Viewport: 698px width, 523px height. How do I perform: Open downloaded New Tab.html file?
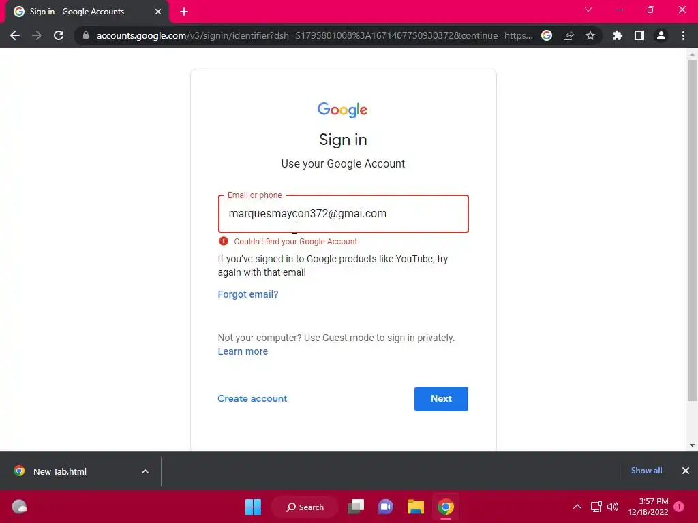click(x=60, y=471)
